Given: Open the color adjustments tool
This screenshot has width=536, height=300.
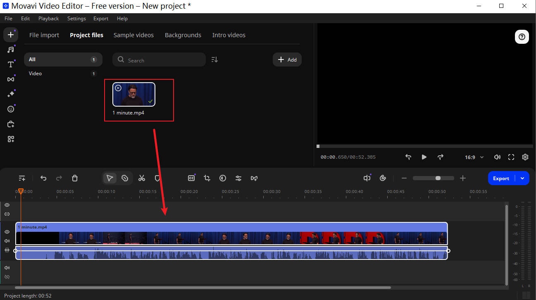Looking at the screenshot, I should point(223,178).
